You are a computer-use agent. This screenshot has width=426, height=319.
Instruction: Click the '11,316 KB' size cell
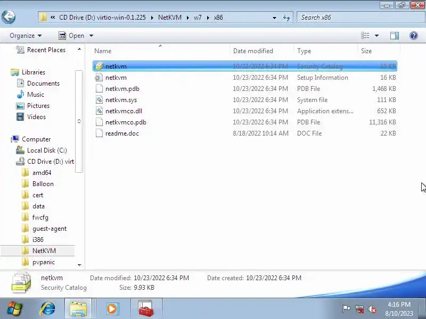[382, 122]
